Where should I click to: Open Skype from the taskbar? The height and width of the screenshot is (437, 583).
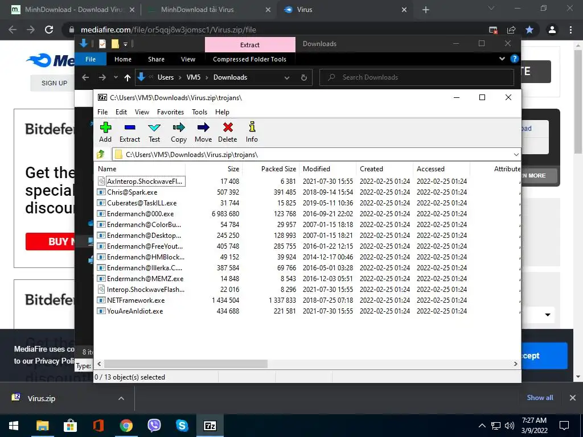click(x=182, y=426)
